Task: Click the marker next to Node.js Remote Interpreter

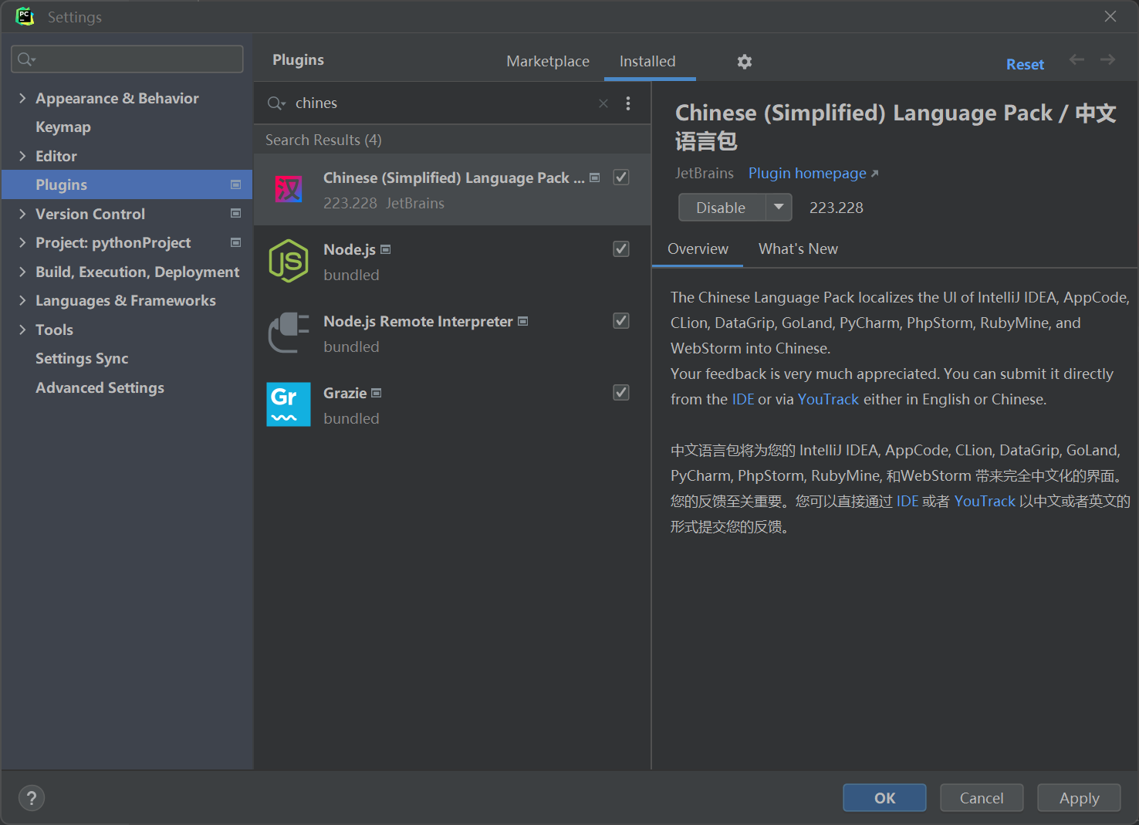Action: (523, 321)
